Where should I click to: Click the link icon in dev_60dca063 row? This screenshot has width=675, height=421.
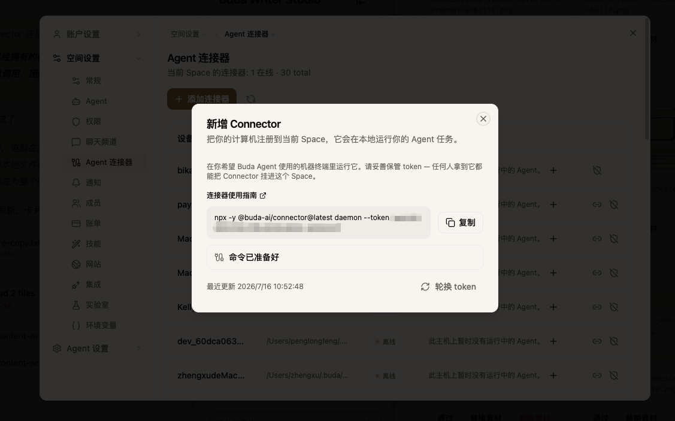click(x=597, y=341)
